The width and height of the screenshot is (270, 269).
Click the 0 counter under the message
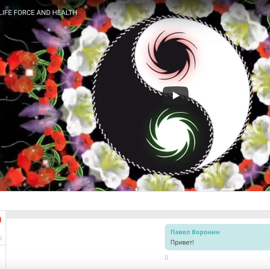[x=166, y=258]
